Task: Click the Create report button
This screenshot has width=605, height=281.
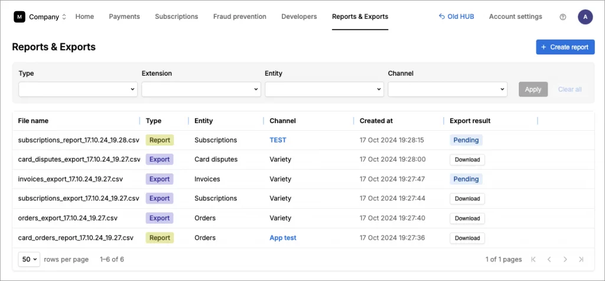Action: pos(565,47)
